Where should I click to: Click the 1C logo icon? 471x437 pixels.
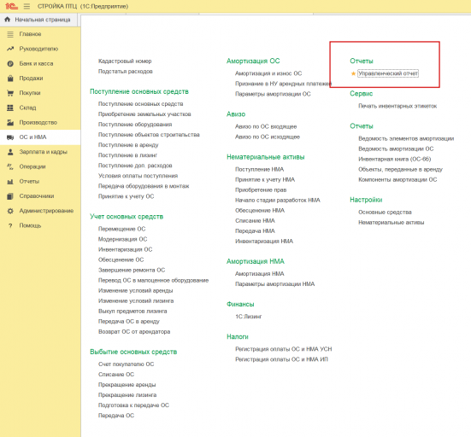[x=11, y=6]
